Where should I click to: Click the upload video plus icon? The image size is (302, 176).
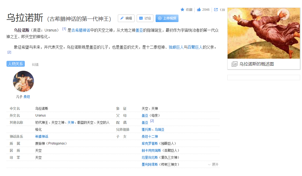[x=160, y=18]
